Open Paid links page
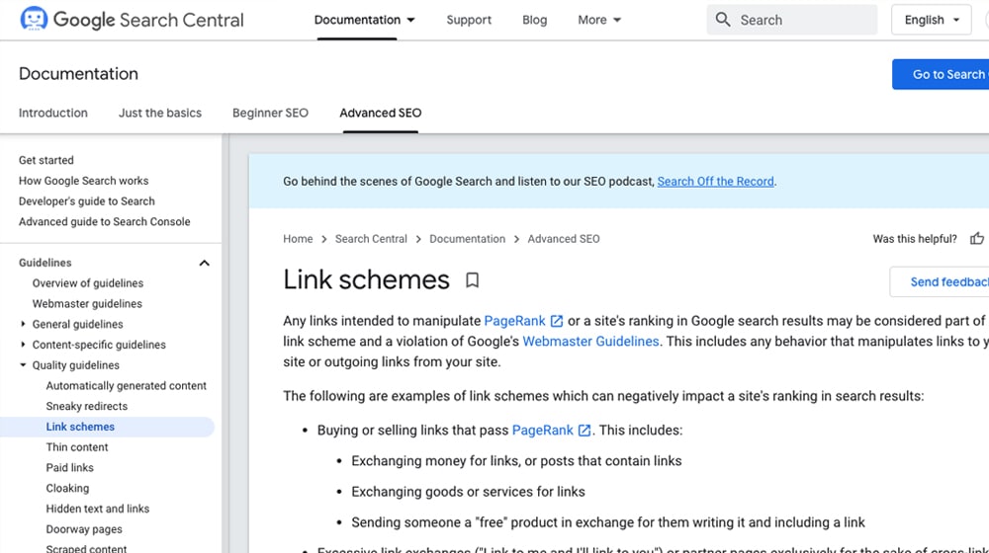 (69, 467)
